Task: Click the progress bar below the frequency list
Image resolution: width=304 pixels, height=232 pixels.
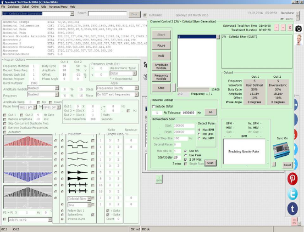Action: click(194, 89)
